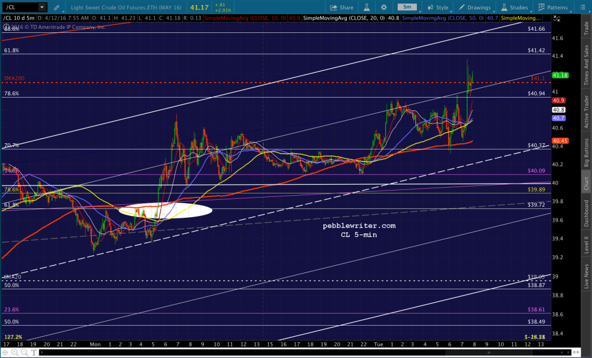
Task: Click the $39.72 level label
Action: pyautogui.click(x=536, y=204)
